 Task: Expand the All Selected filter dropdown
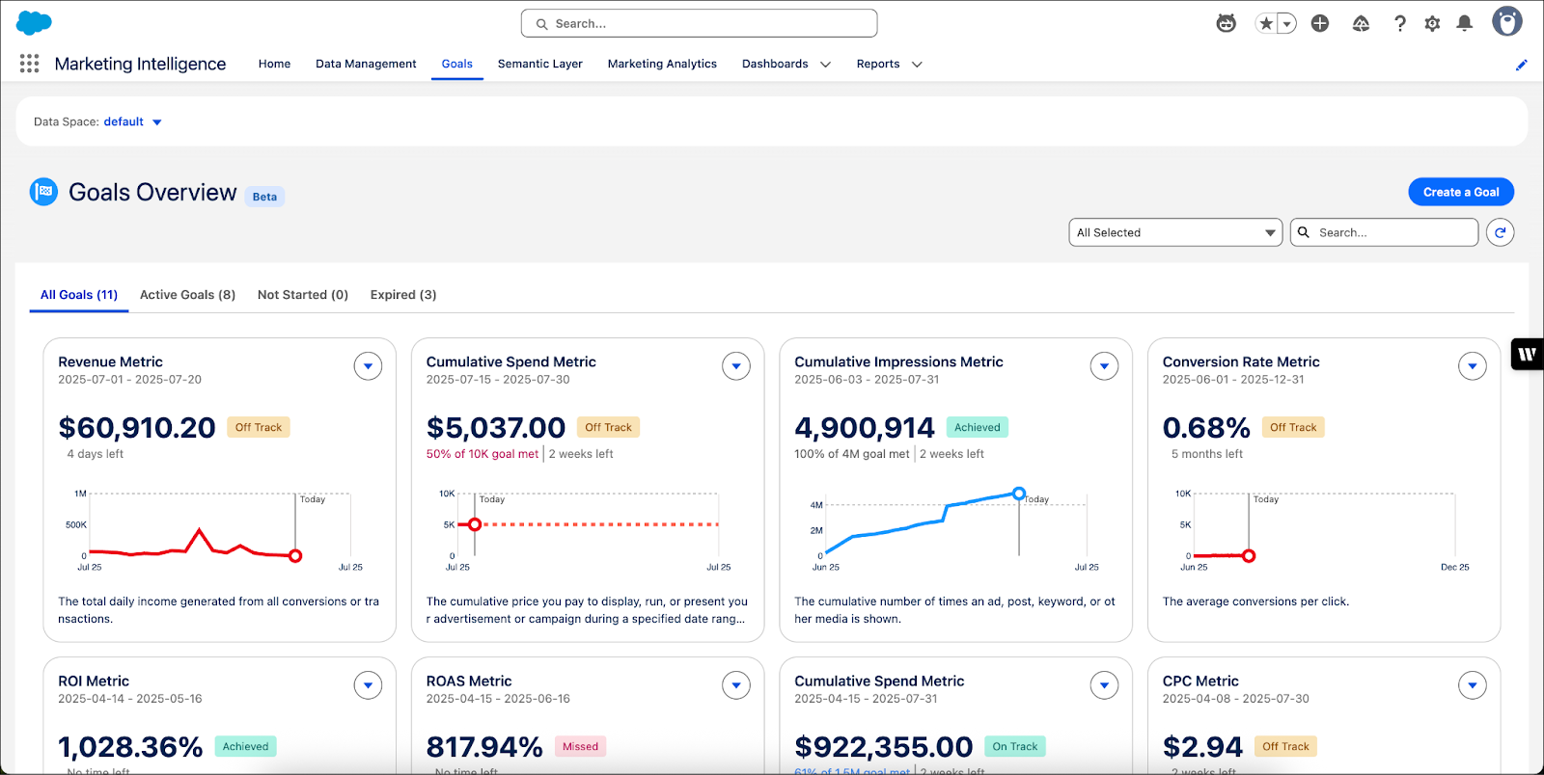(1175, 232)
